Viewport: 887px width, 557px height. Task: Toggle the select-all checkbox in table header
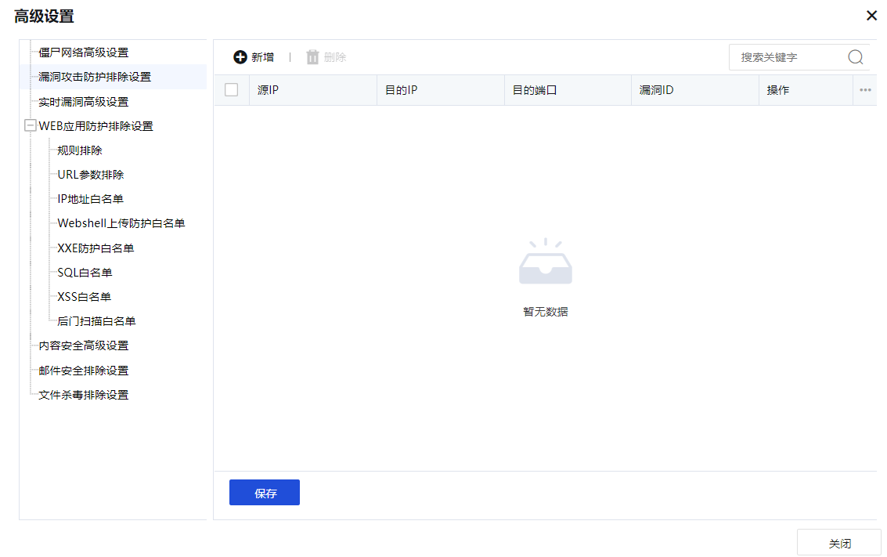pos(231,90)
